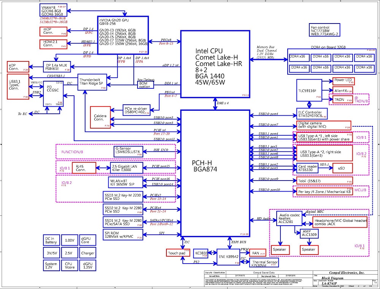The height and width of the screenshot is (289, 380).
Task: Click the mDP Conn. box
Action: click(x=53, y=31)
